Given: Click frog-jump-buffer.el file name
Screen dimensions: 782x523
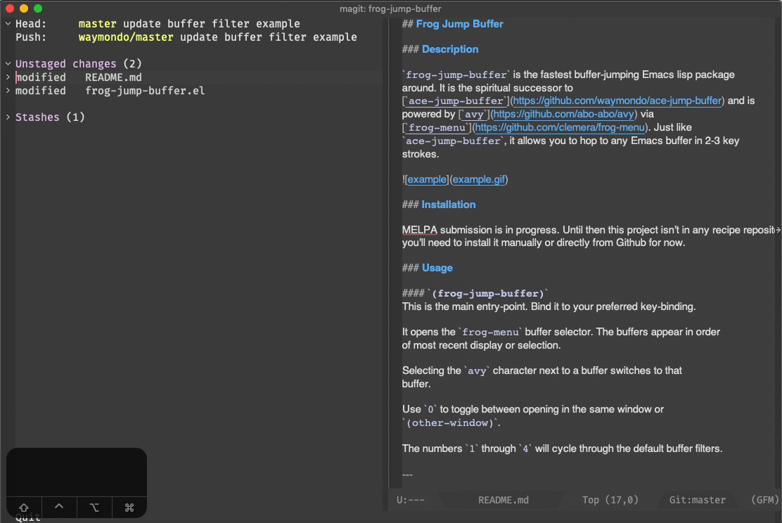Looking at the screenshot, I should pyautogui.click(x=145, y=91).
